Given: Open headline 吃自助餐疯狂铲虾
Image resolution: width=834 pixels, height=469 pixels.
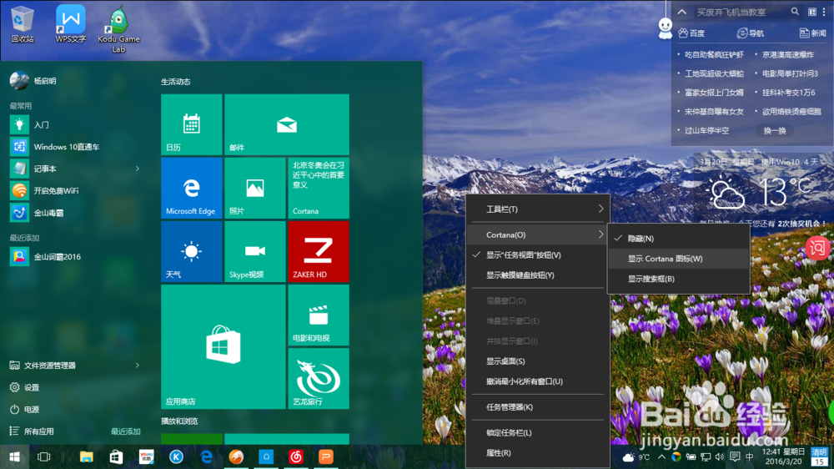Looking at the screenshot, I should (714, 55).
